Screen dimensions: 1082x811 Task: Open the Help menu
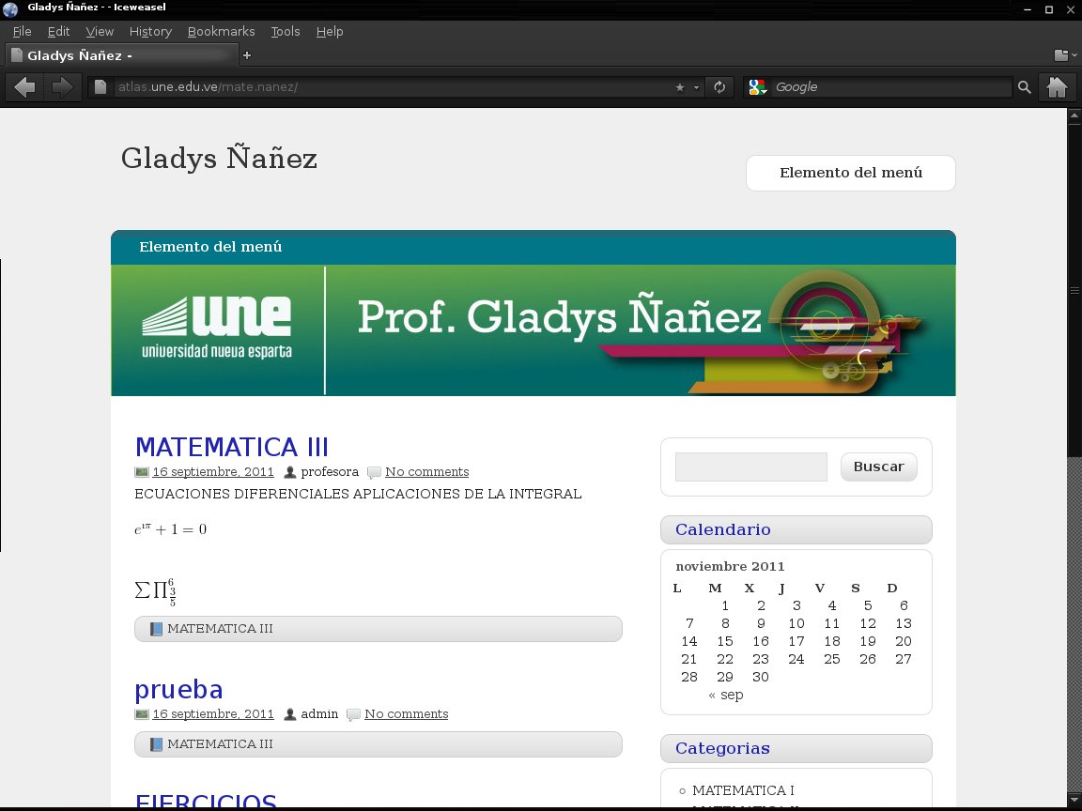pyautogui.click(x=329, y=31)
